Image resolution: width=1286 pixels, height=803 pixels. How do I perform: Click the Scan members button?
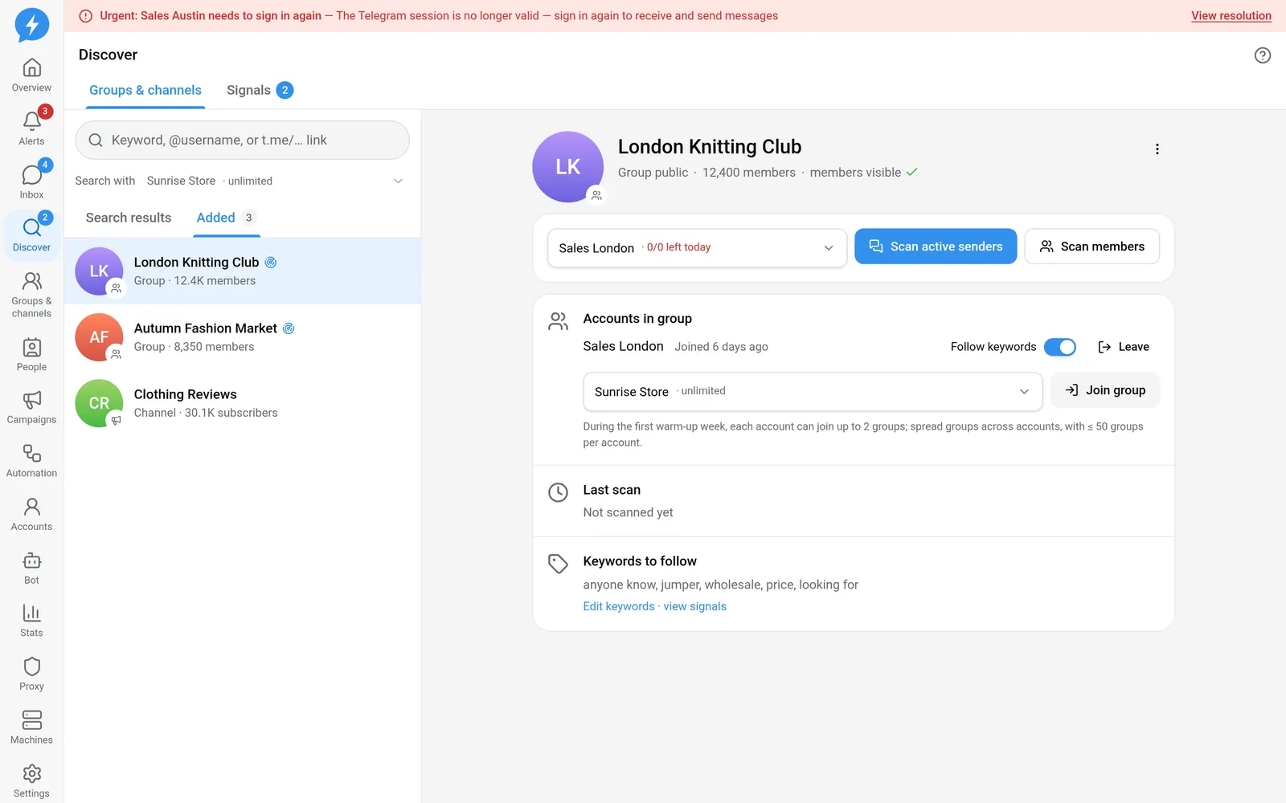[1091, 247]
